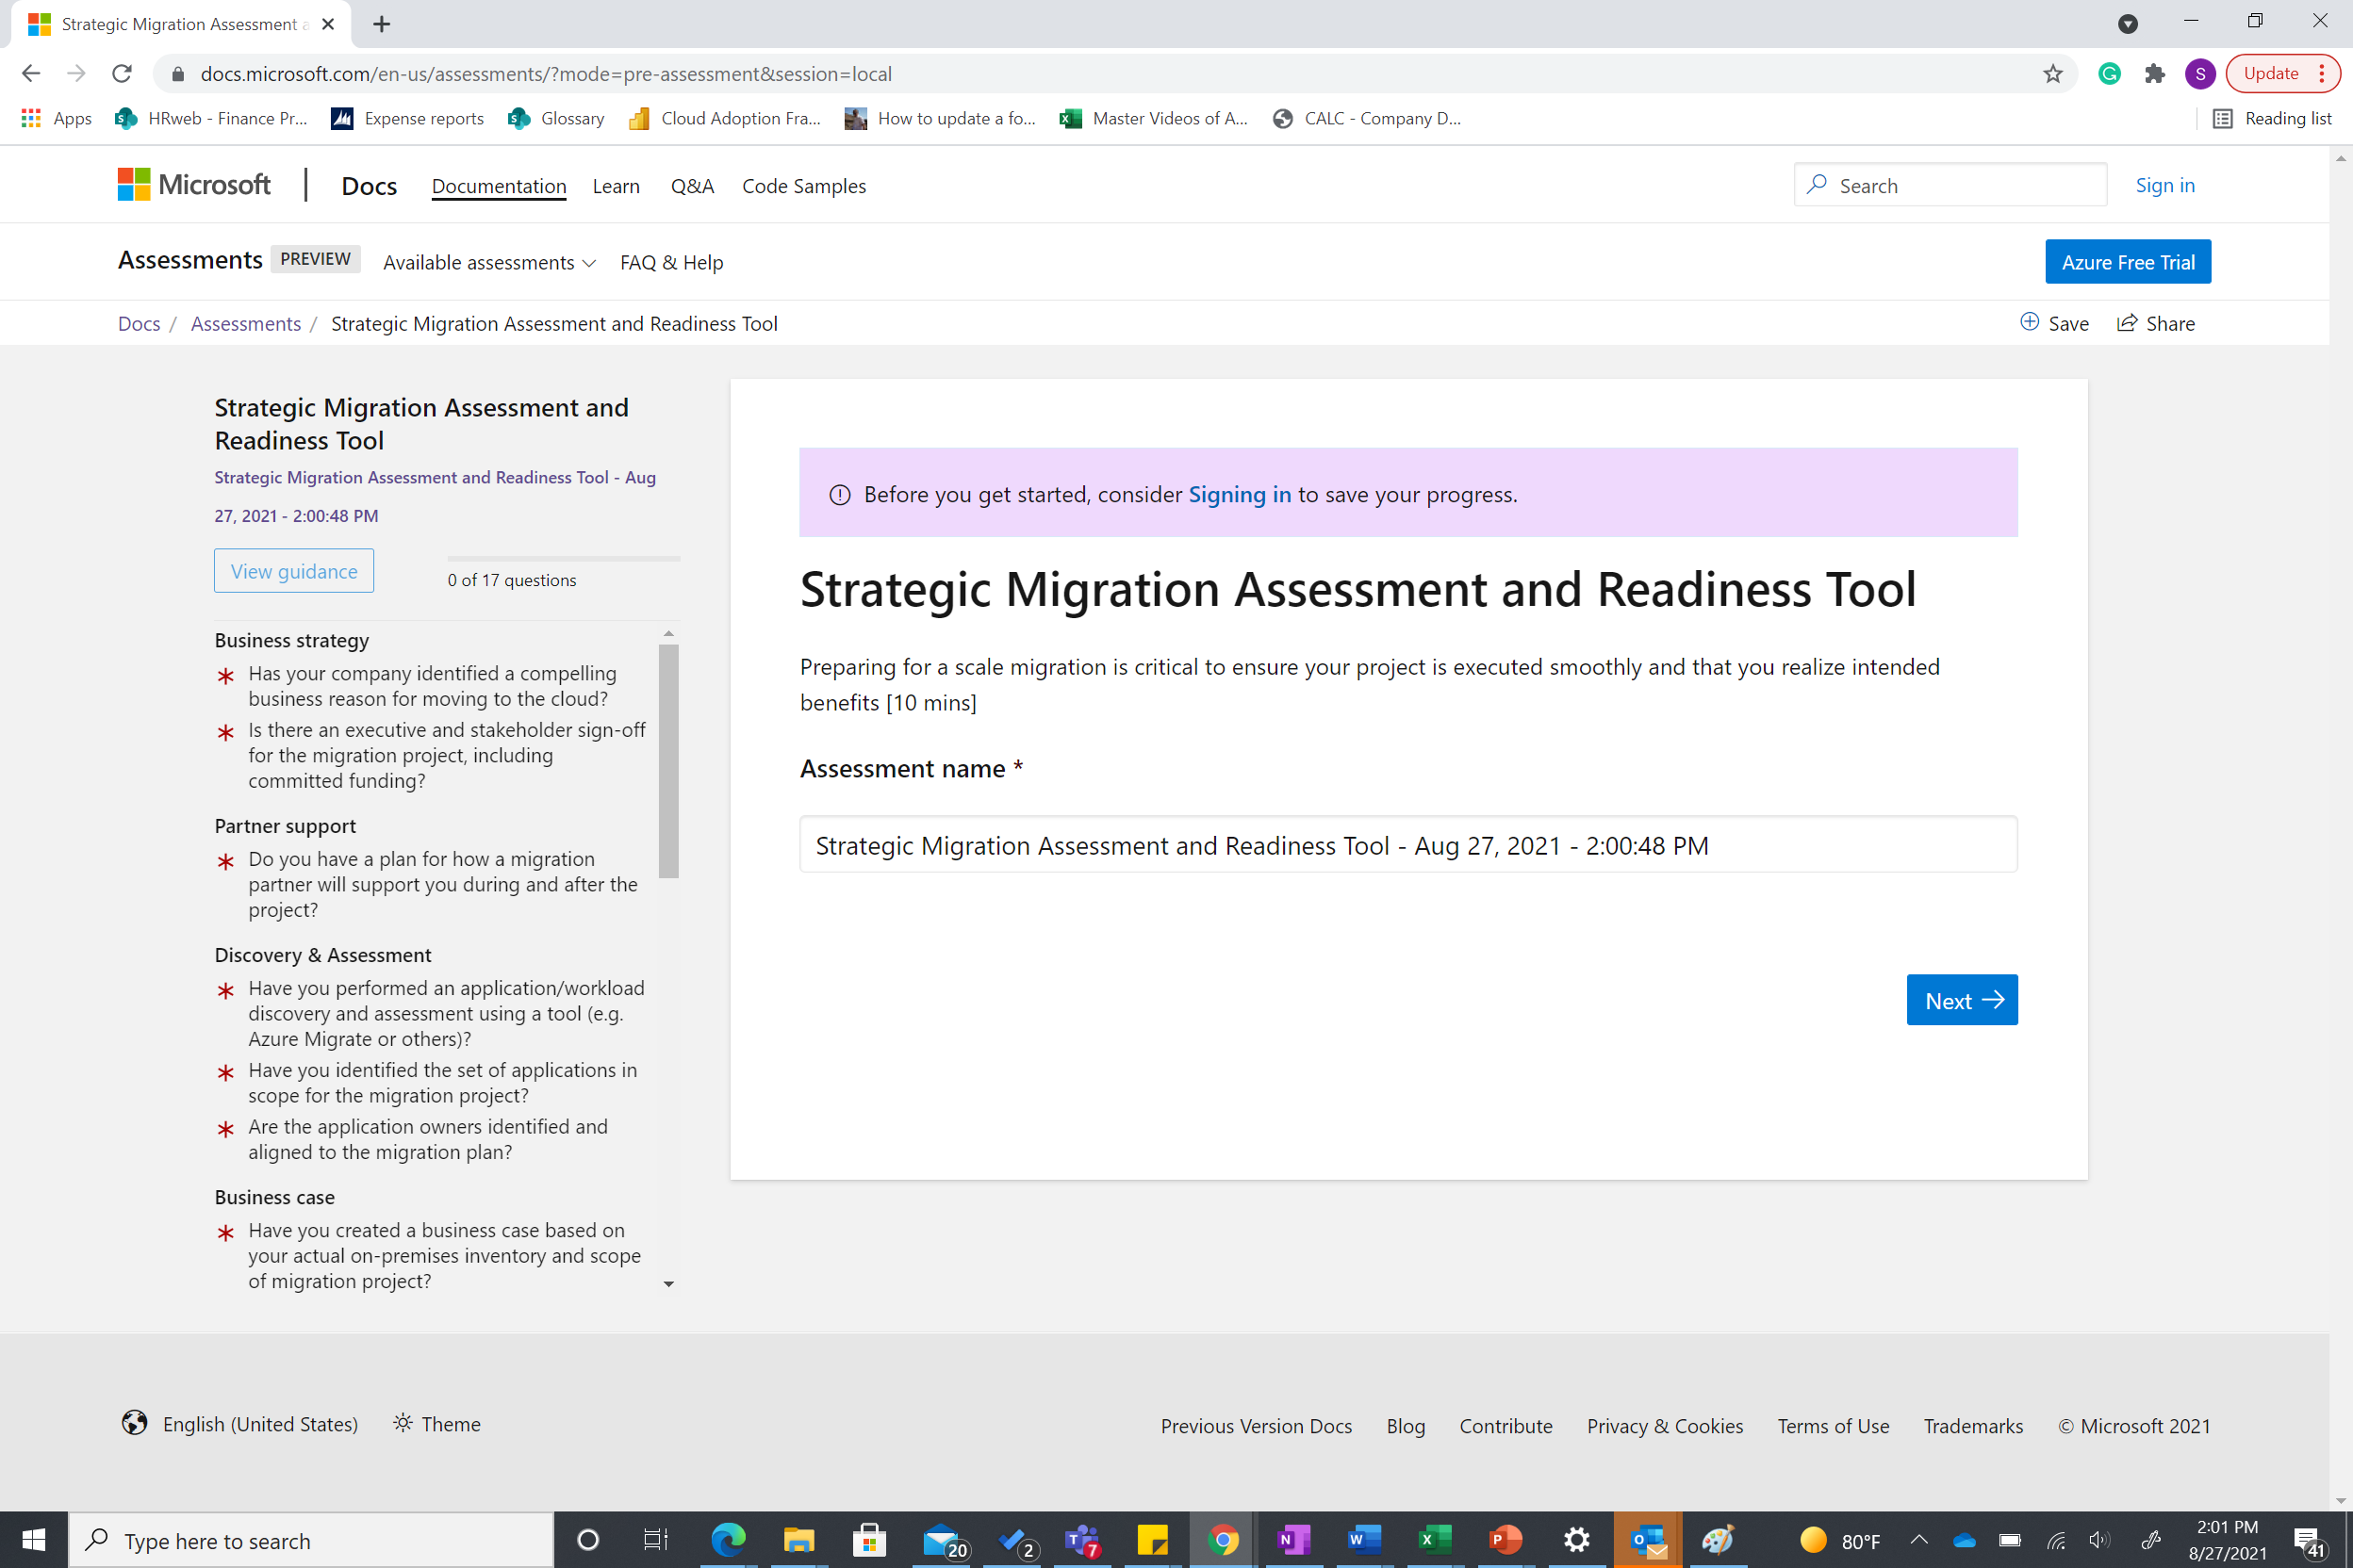Click the Assessments breadcrumb link
The width and height of the screenshot is (2353, 1568).
pyautogui.click(x=245, y=324)
